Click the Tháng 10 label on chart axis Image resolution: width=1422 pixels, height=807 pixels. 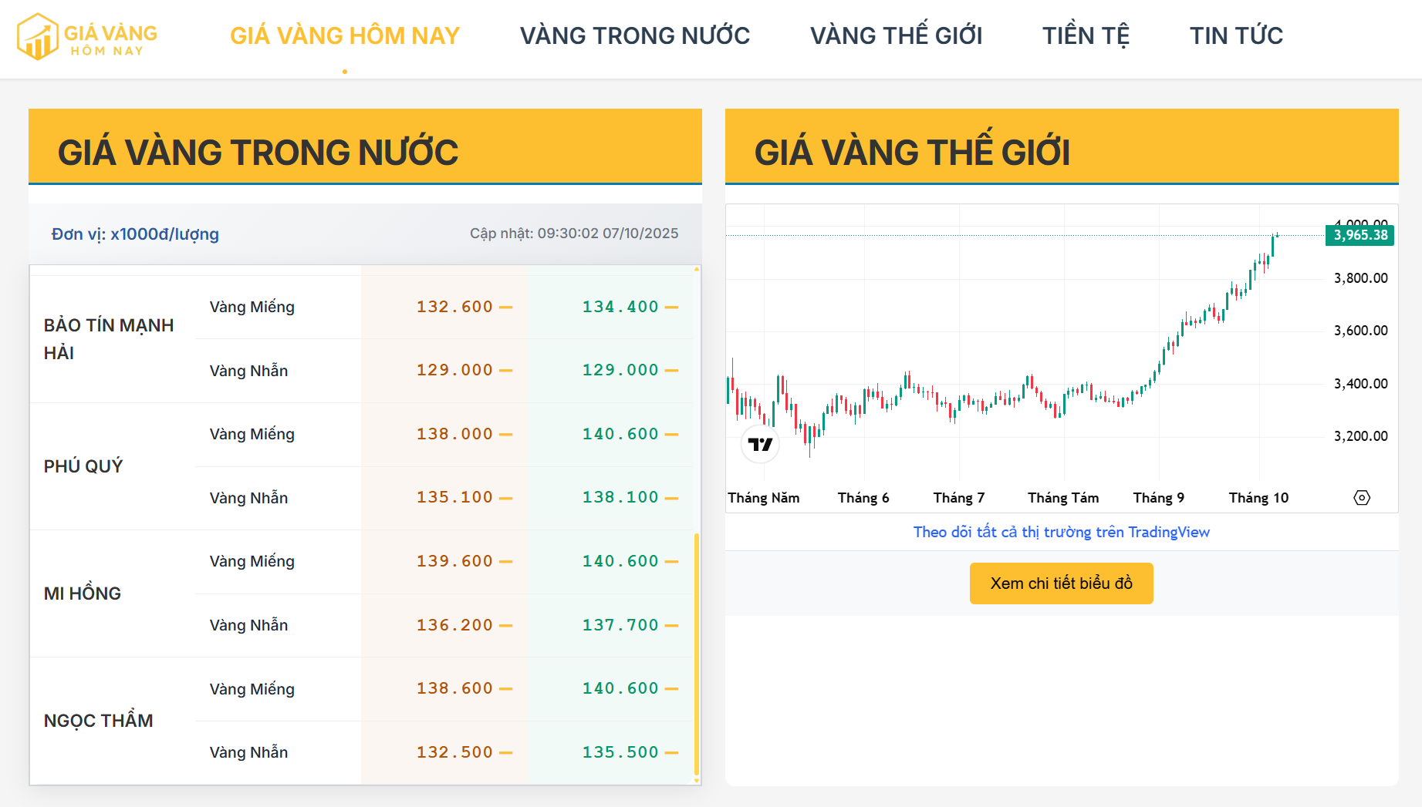tap(1258, 498)
